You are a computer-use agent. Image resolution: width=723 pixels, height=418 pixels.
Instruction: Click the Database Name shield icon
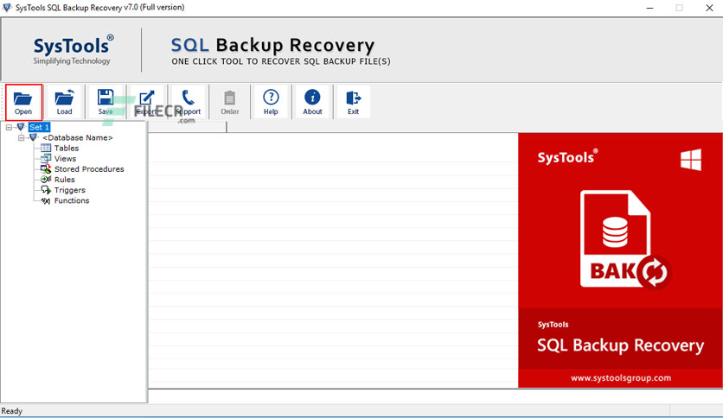point(33,137)
